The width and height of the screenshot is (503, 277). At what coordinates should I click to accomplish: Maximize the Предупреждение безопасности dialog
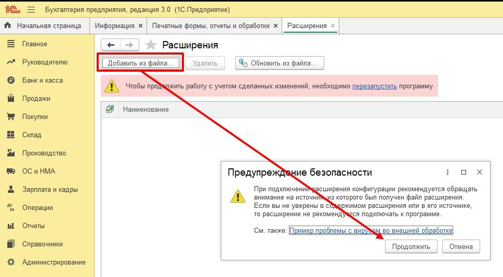[464, 173]
